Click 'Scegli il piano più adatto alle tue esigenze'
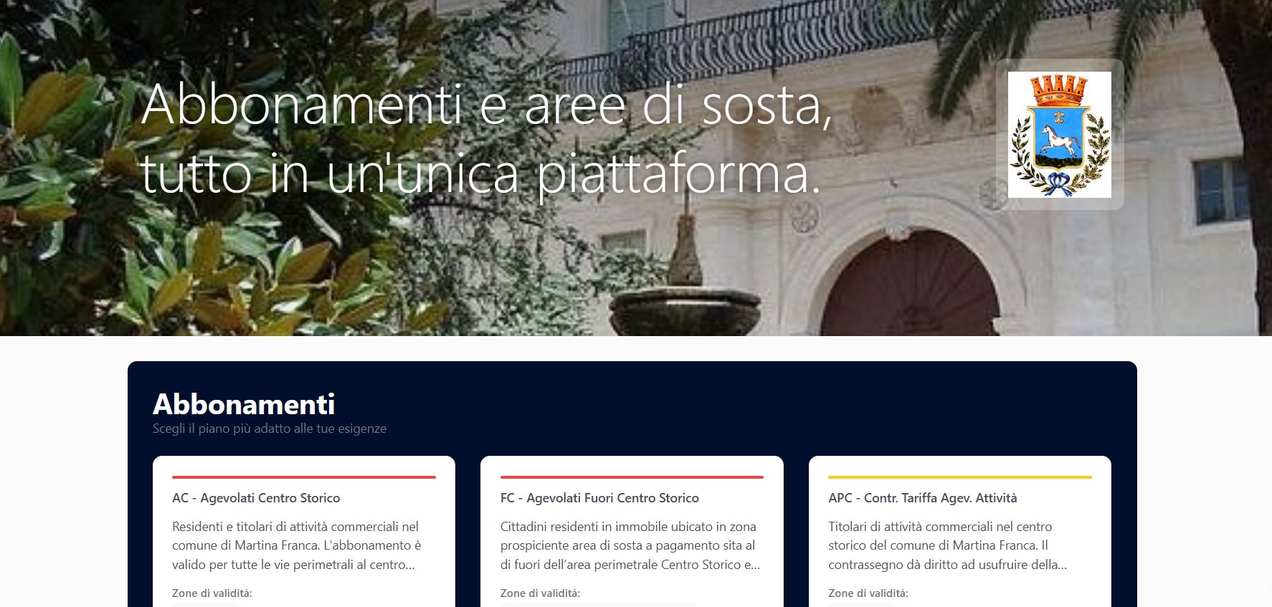 click(x=270, y=429)
